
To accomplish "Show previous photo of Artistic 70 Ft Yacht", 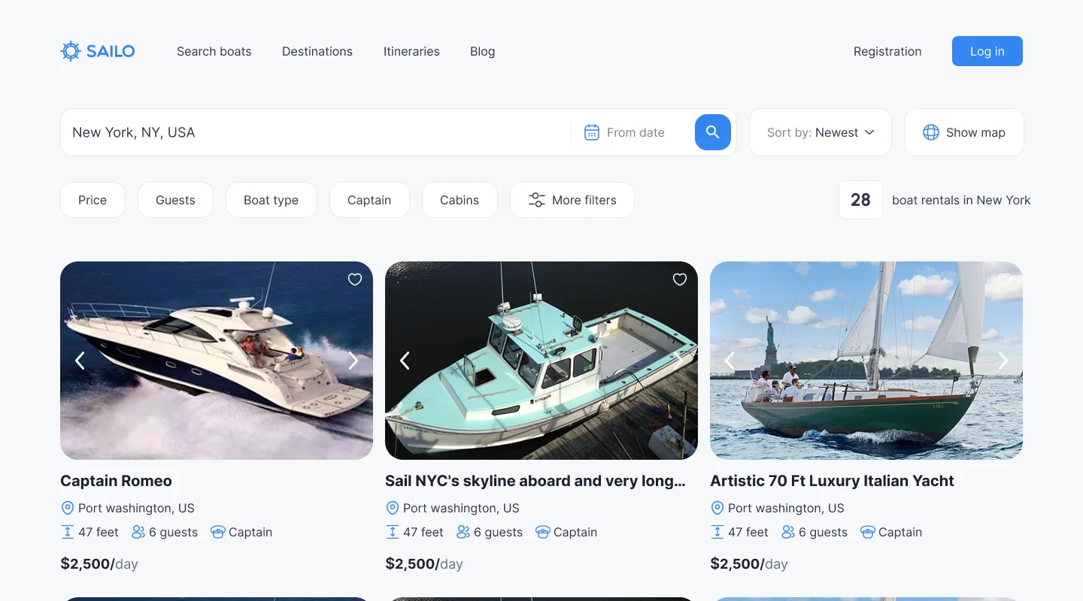I will click(730, 361).
